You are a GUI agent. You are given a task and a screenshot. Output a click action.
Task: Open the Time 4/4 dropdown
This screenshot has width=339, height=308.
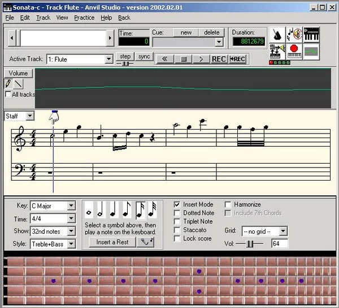tap(71, 219)
